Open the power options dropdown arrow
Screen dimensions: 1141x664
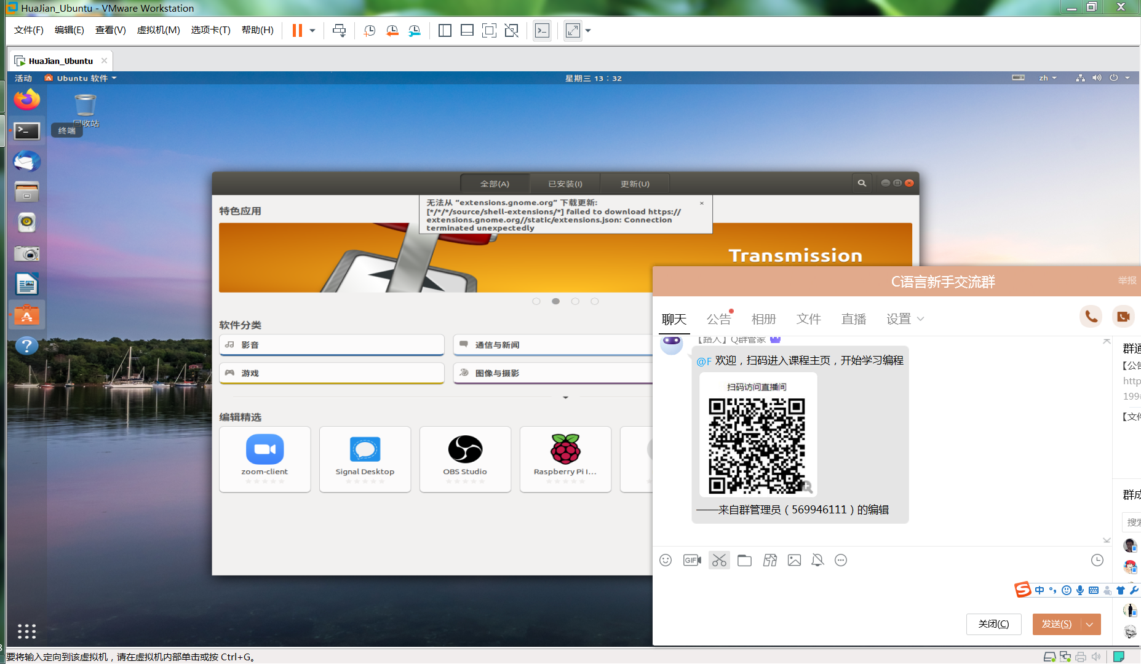pyautogui.click(x=312, y=31)
